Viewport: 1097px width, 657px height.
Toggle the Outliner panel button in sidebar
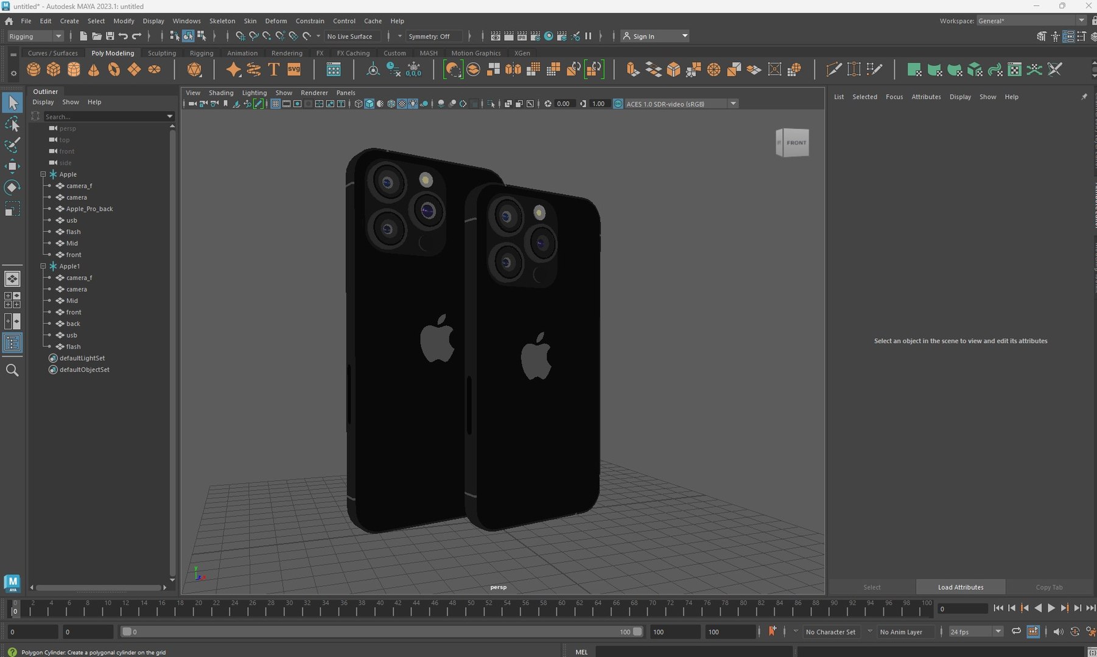coord(12,343)
